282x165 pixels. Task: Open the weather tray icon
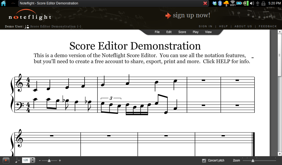pos(226,3)
